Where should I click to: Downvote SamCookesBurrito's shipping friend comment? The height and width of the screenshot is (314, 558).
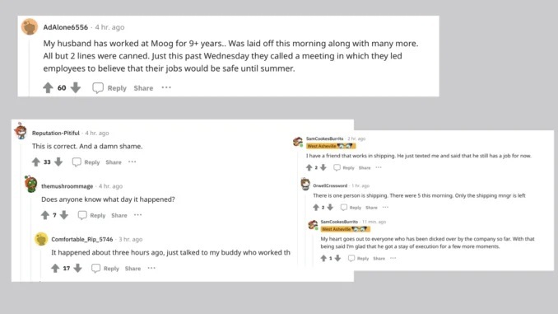[323, 167]
